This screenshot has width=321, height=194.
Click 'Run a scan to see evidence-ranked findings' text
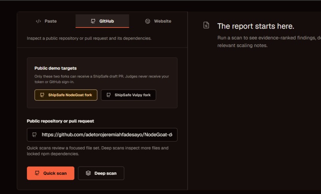click(269, 41)
